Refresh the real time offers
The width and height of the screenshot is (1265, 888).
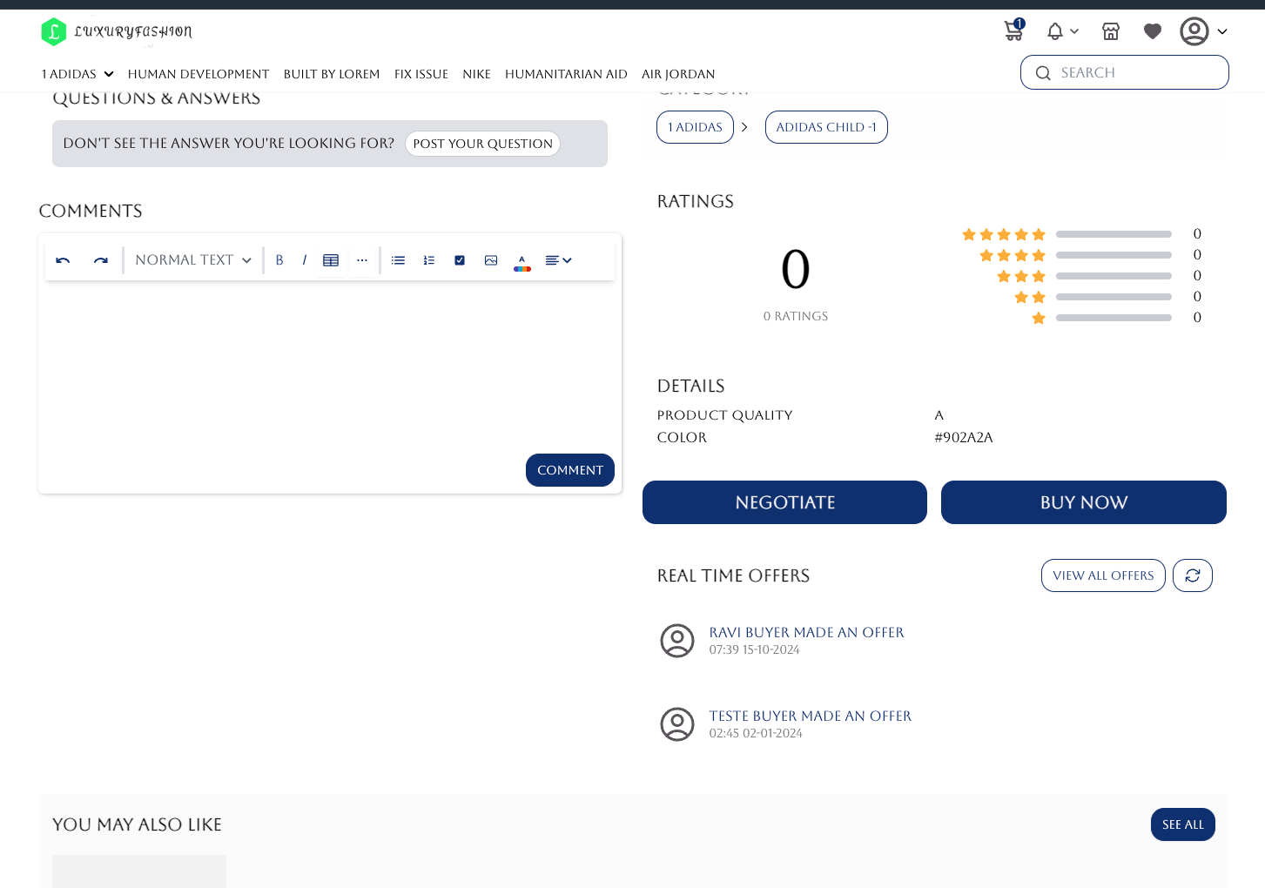[x=1193, y=575]
